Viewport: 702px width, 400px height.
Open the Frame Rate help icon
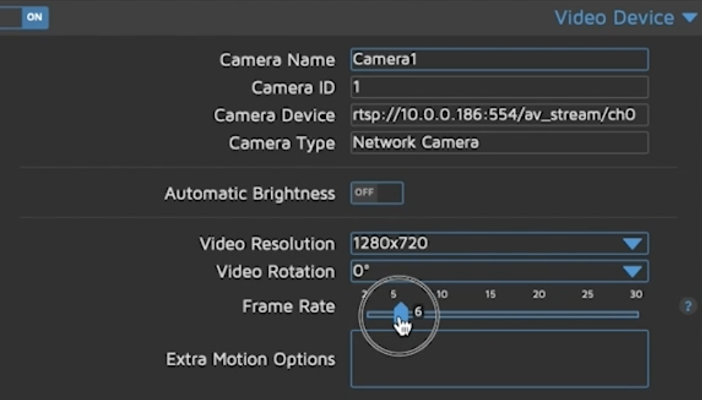(688, 306)
